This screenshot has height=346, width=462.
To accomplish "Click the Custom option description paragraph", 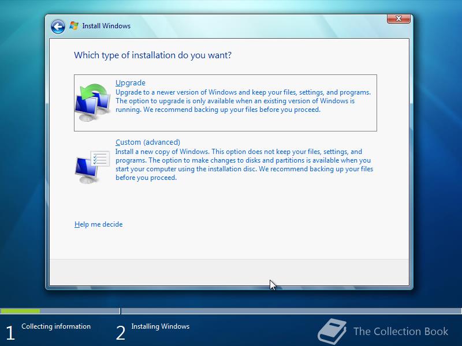I will 244,164.
